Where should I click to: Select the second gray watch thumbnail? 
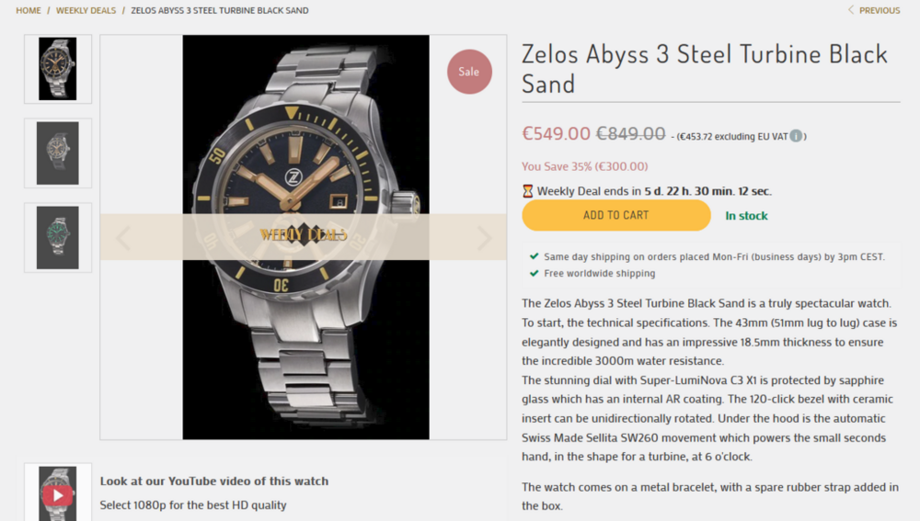(x=58, y=153)
